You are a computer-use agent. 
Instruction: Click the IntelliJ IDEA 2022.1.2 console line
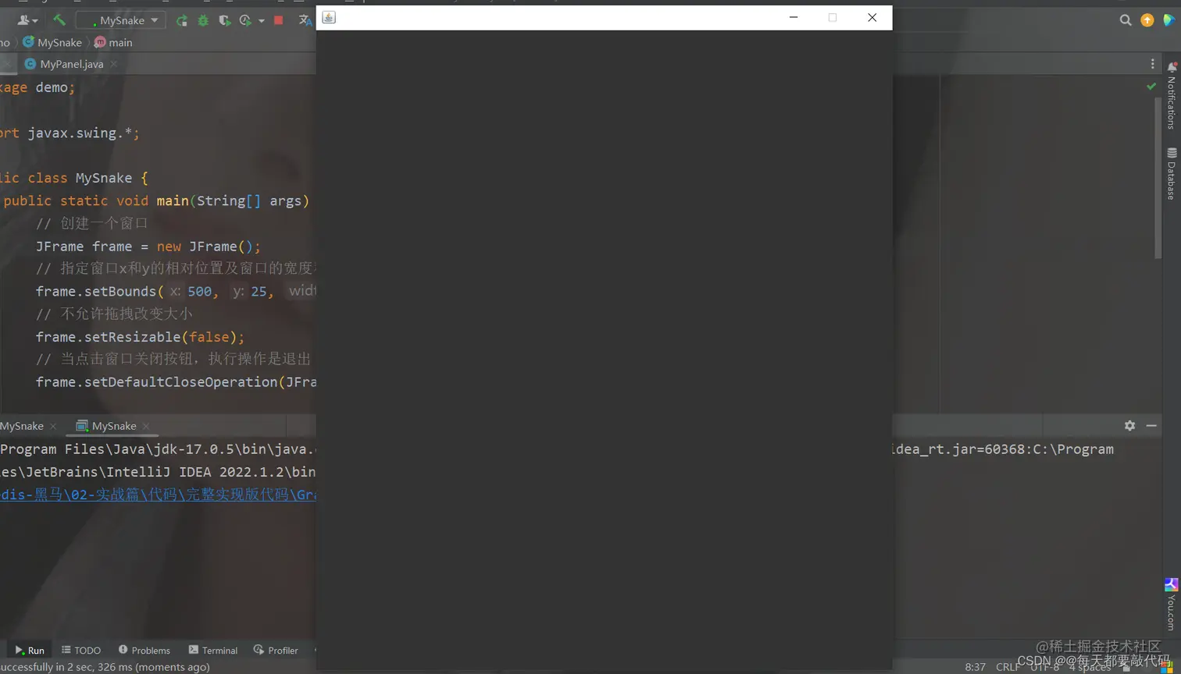(158, 472)
